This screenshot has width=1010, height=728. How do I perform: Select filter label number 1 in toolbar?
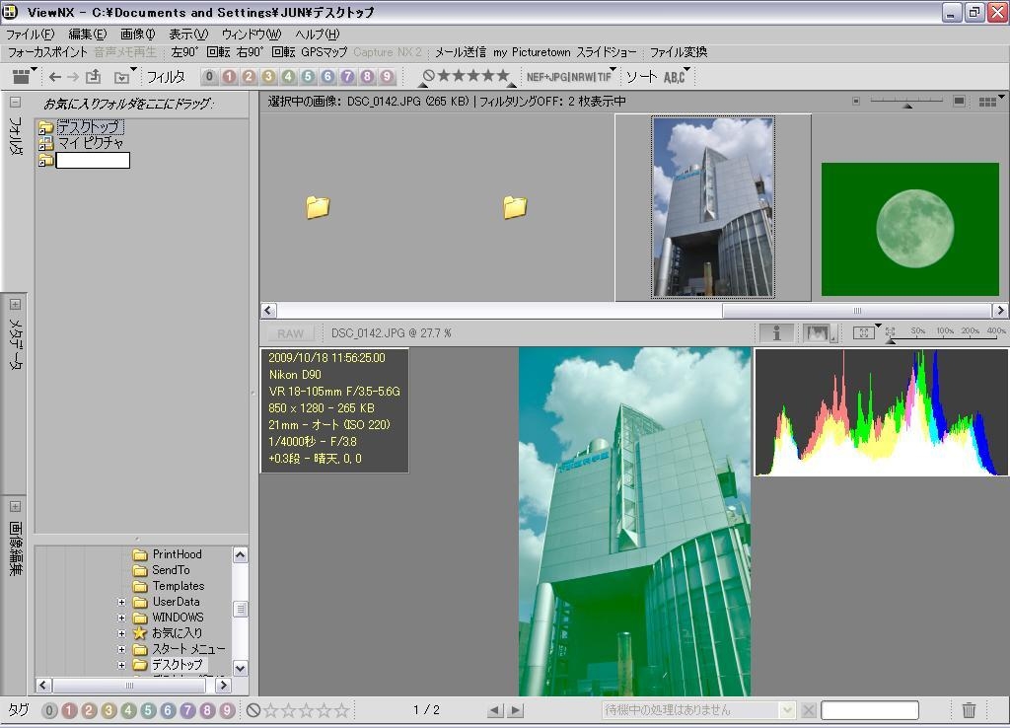tap(229, 77)
